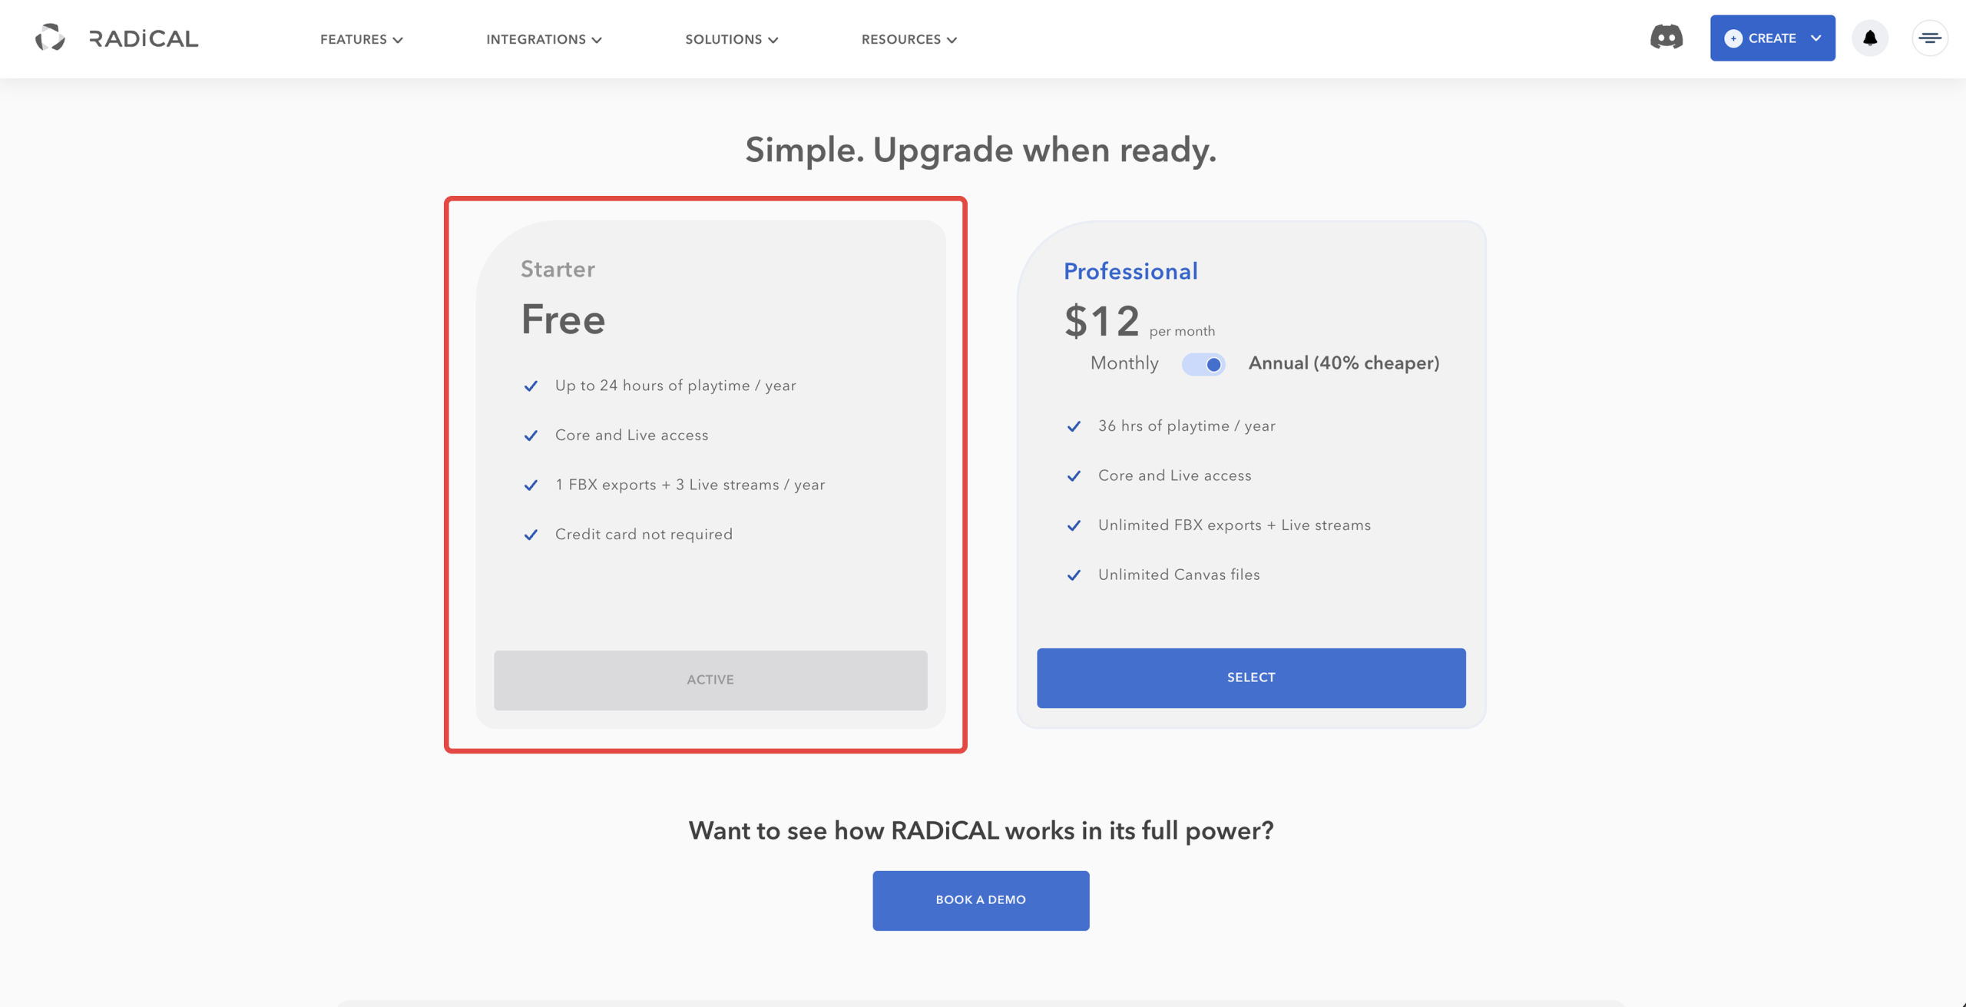1966x1007 pixels.
Task: Expand the FEATURES dropdown
Action: click(x=360, y=39)
